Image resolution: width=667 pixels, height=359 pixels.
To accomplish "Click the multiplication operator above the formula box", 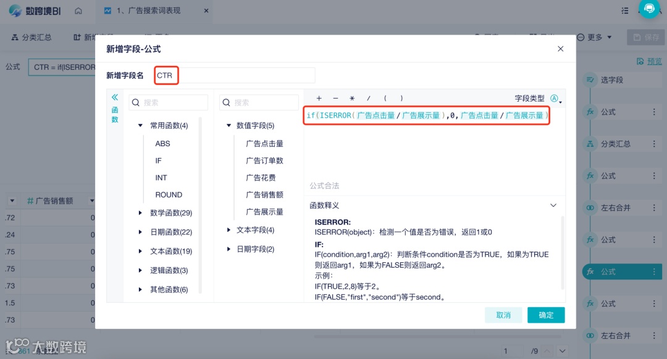I will [351, 98].
